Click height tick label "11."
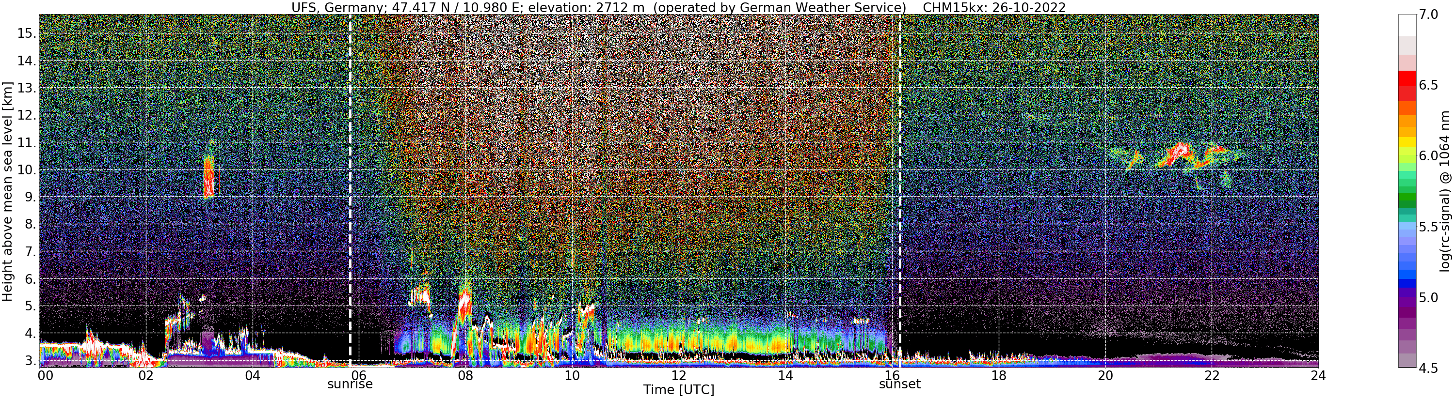 27,143
